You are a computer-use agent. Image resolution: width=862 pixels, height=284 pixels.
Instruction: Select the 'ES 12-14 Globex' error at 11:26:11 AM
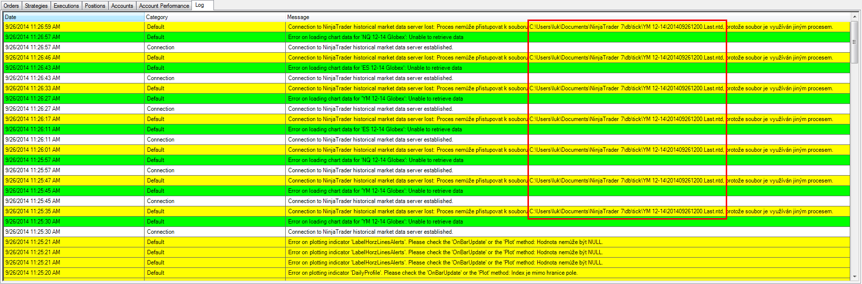click(x=568, y=129)
